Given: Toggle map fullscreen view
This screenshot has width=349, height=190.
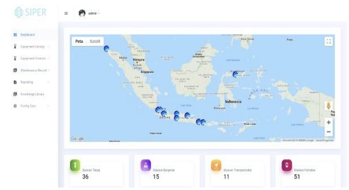Looking at the screenshot, I should [x=329, y=41].
